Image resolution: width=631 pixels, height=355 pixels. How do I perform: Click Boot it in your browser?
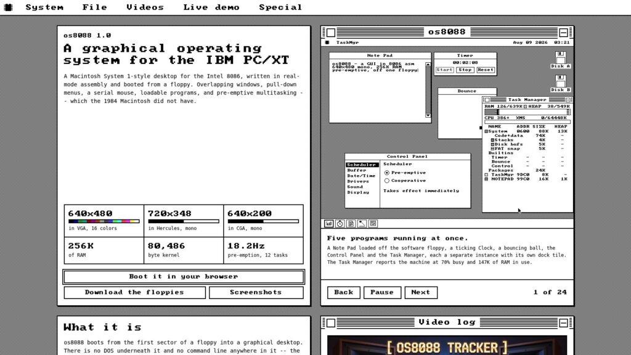(184, 277)
